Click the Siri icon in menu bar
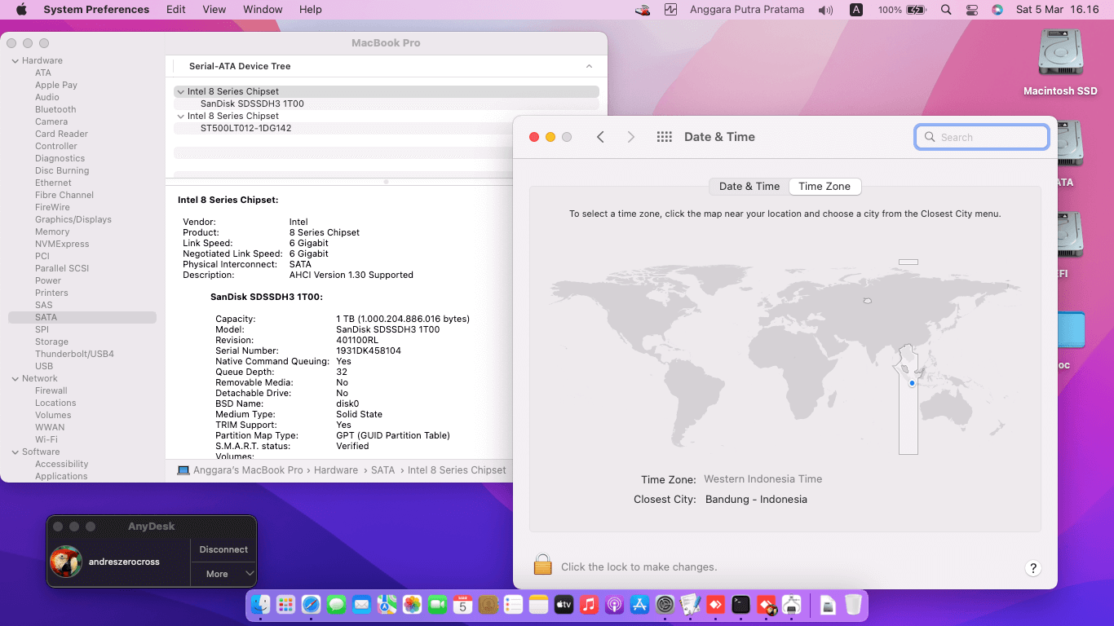This screenshot has height=626, width=1114. (x=997, y=10)
